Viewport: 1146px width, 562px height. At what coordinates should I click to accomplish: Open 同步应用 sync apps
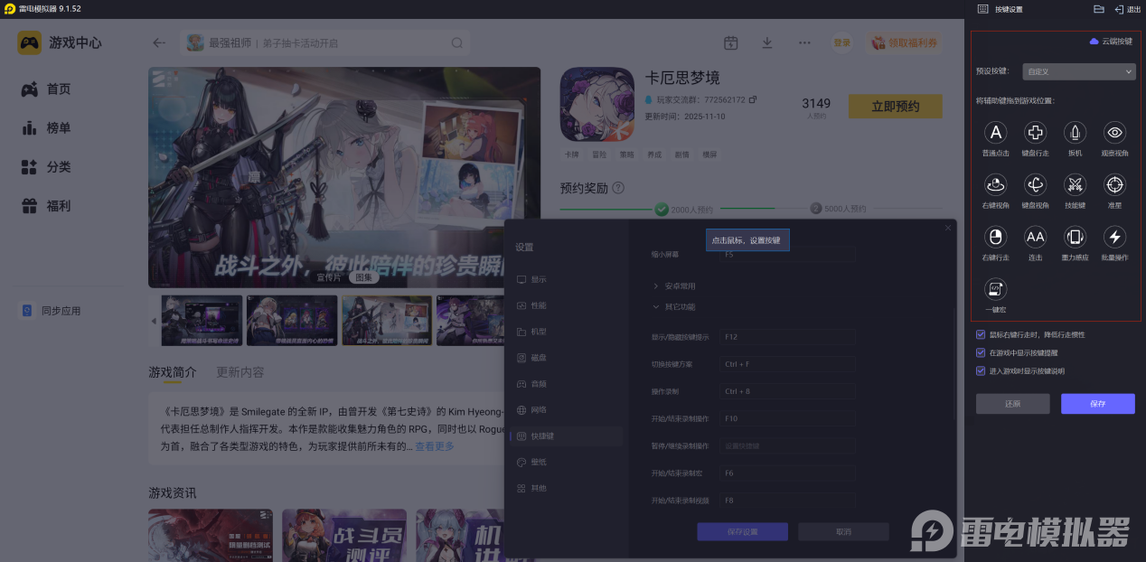52,311
